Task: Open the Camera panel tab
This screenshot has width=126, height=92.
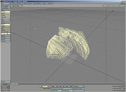Action: 35,3
